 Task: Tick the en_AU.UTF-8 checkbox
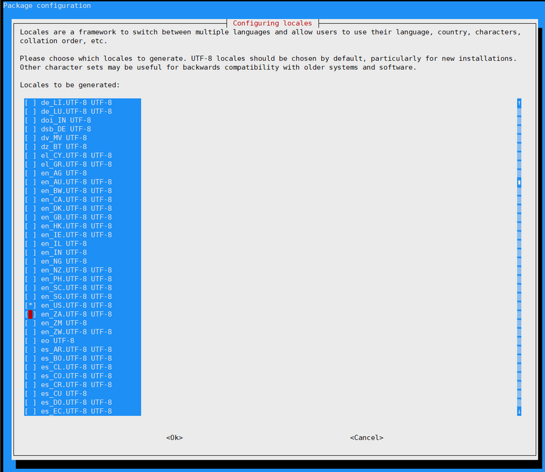30,182
